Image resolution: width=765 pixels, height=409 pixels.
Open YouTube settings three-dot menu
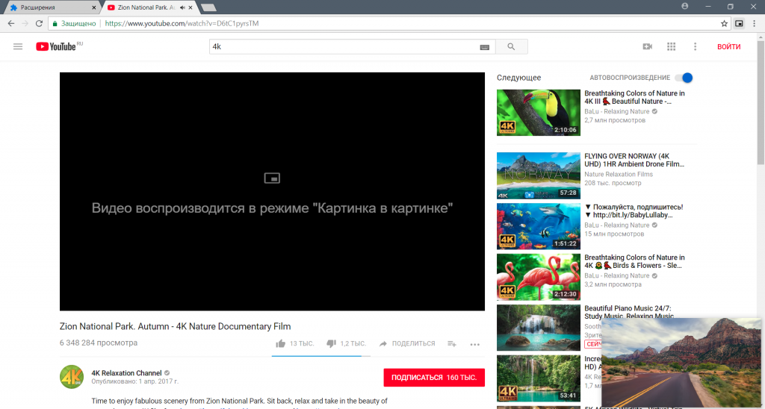click(x=695, y=46)
